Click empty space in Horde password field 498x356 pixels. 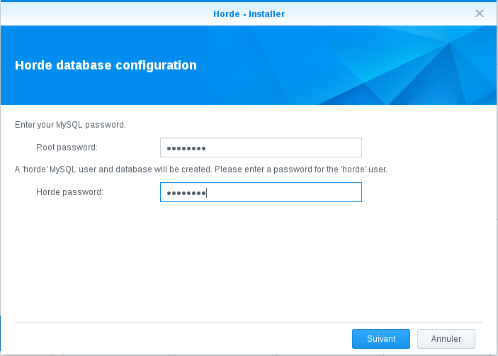[298, 192]
